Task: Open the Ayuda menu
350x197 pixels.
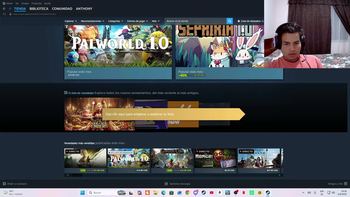Action: 47,3
